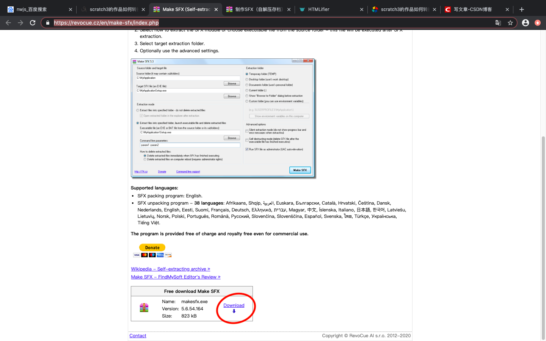
Task: Click the yellow Donate button
Action: tap(152, 247)
